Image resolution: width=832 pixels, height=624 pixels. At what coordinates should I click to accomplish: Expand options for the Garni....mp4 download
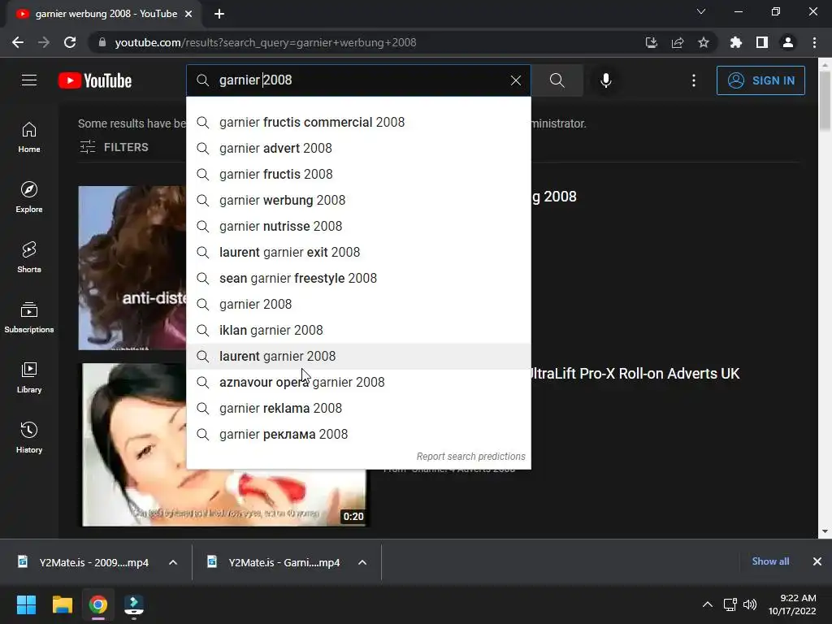click(362, 562)
